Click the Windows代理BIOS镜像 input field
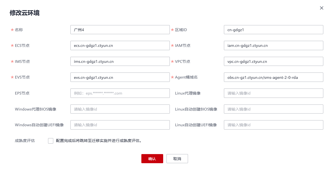Image resolution: width=328 pixels, height=172 pixels. 120,109
